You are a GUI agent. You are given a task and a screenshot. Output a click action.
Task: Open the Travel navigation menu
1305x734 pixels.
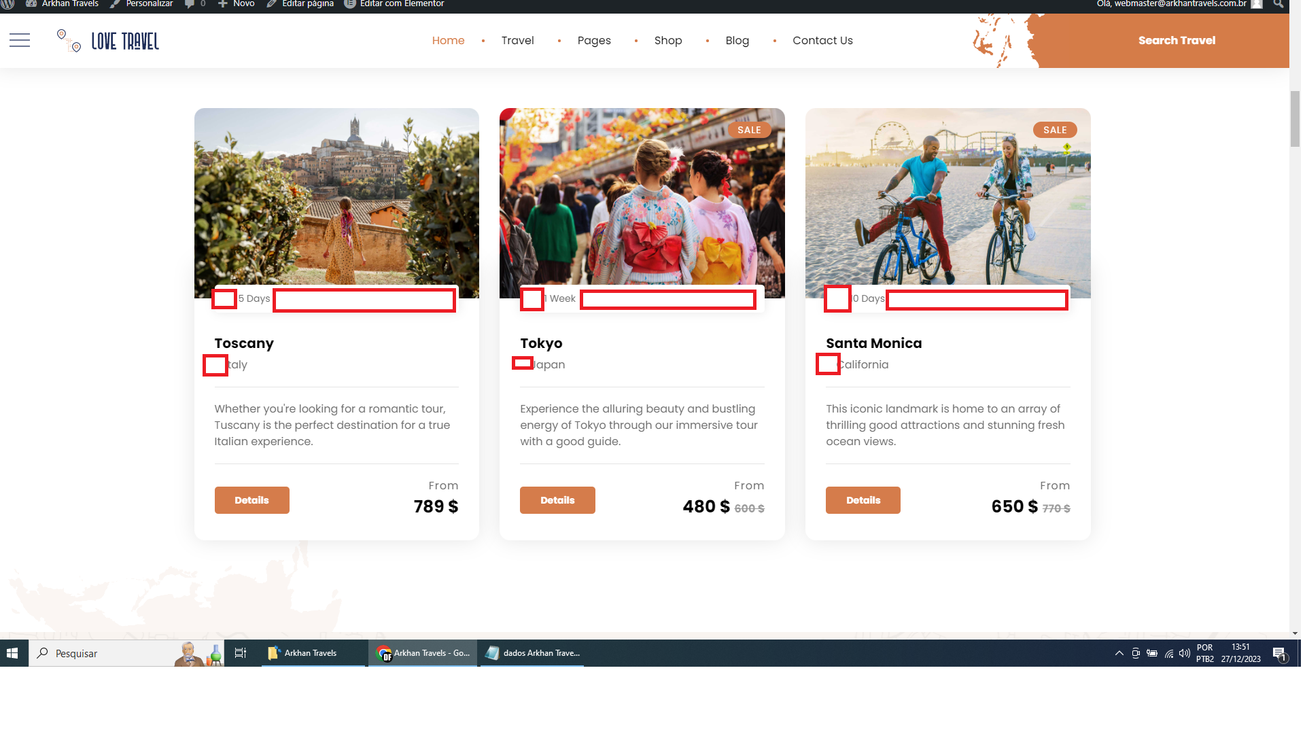[x=517, y=41]
